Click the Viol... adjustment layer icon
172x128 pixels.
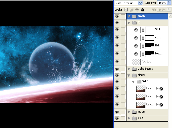point(136,30)
